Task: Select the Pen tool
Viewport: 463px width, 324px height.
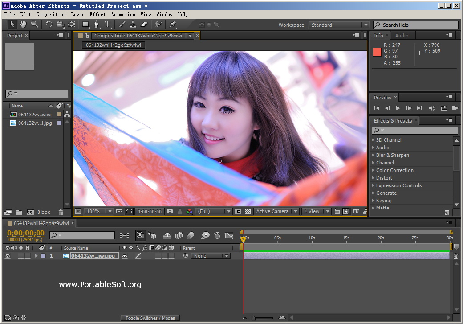Action: 97,24
